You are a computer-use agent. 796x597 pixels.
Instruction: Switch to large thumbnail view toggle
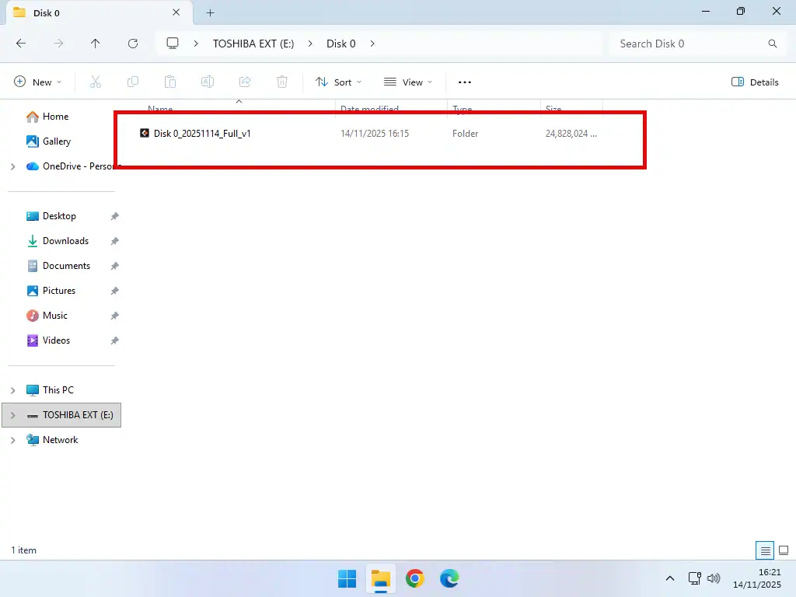pos(784,550)
